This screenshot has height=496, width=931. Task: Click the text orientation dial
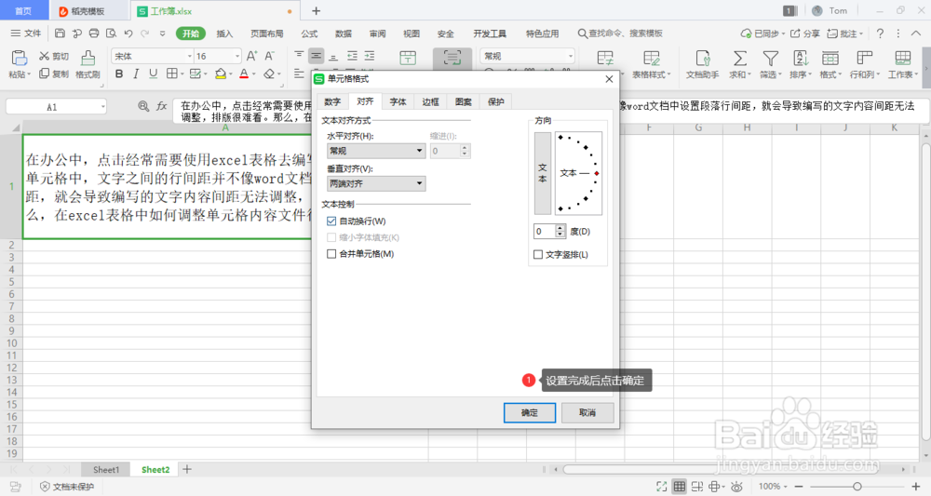click(578, 173)
